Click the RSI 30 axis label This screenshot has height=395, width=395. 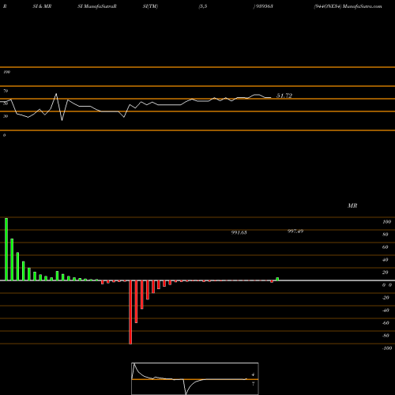tap(6, 116)
